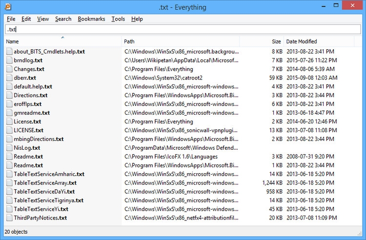Open the Edit menu
The width and height of the screenshot is (366, 240).
(x=26, y=19)
